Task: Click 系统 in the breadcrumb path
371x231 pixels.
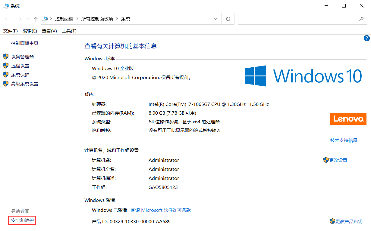Action: (x=126, y=19)
